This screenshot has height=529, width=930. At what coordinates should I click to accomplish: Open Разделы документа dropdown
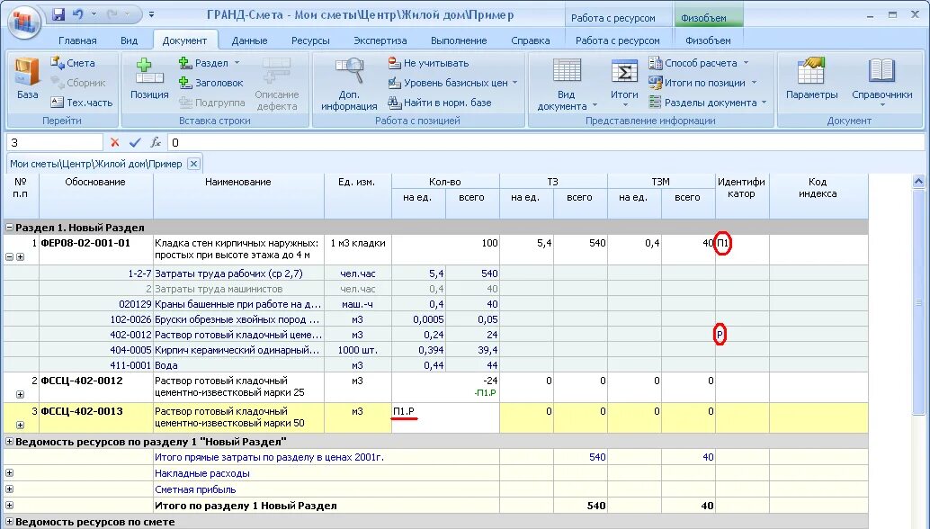[x=764, y=102]
